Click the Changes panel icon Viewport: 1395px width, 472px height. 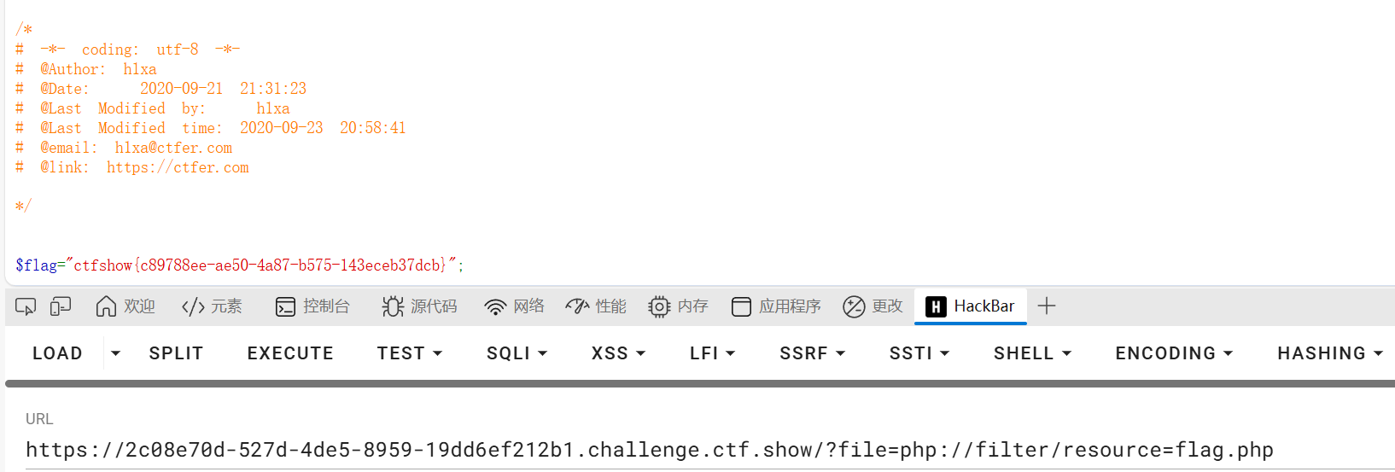coord(854,306)
